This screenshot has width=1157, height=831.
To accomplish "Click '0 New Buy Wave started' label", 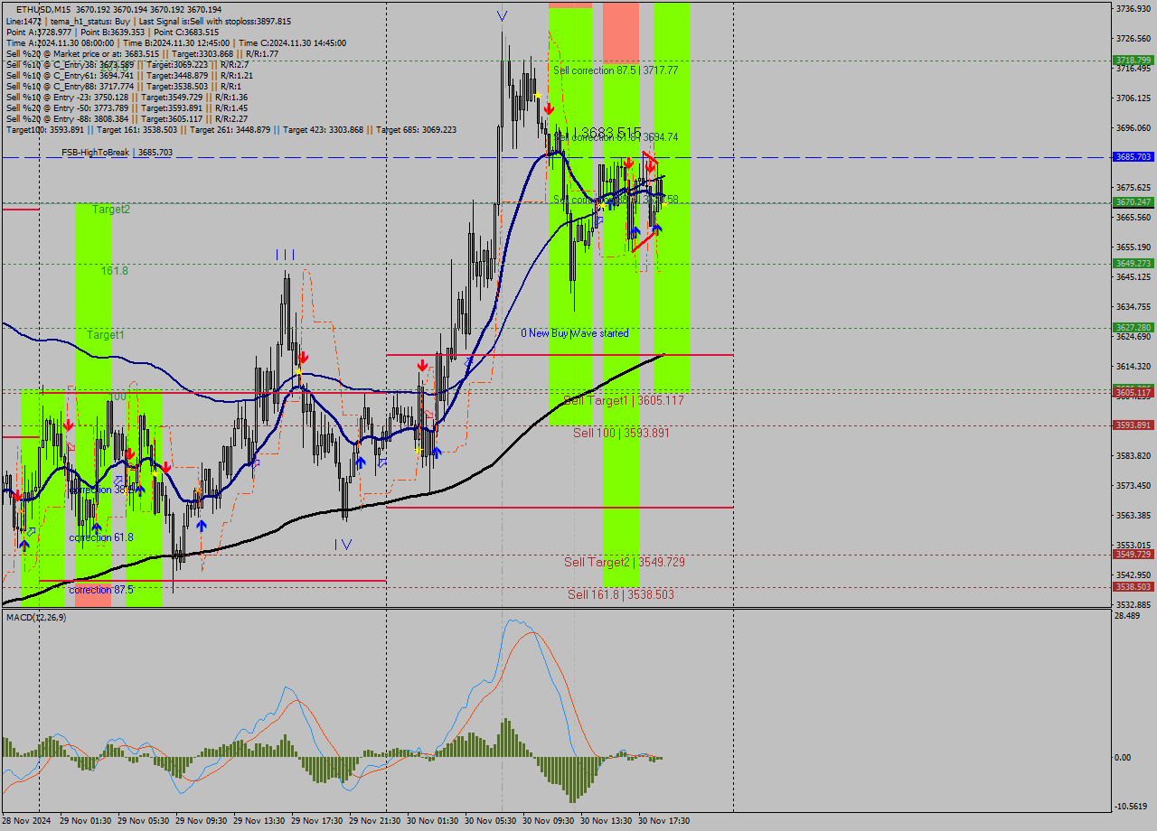I will 575,333.
